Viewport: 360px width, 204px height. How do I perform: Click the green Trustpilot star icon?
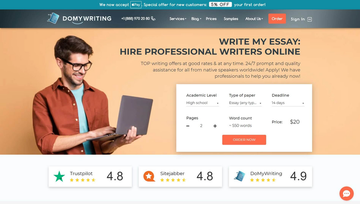click(x=59, y=177)
